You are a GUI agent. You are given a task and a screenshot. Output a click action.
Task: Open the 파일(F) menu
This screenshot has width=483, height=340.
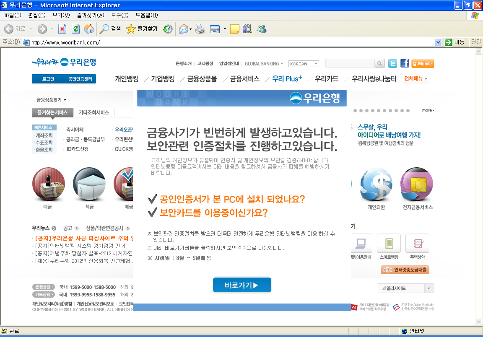13,15
